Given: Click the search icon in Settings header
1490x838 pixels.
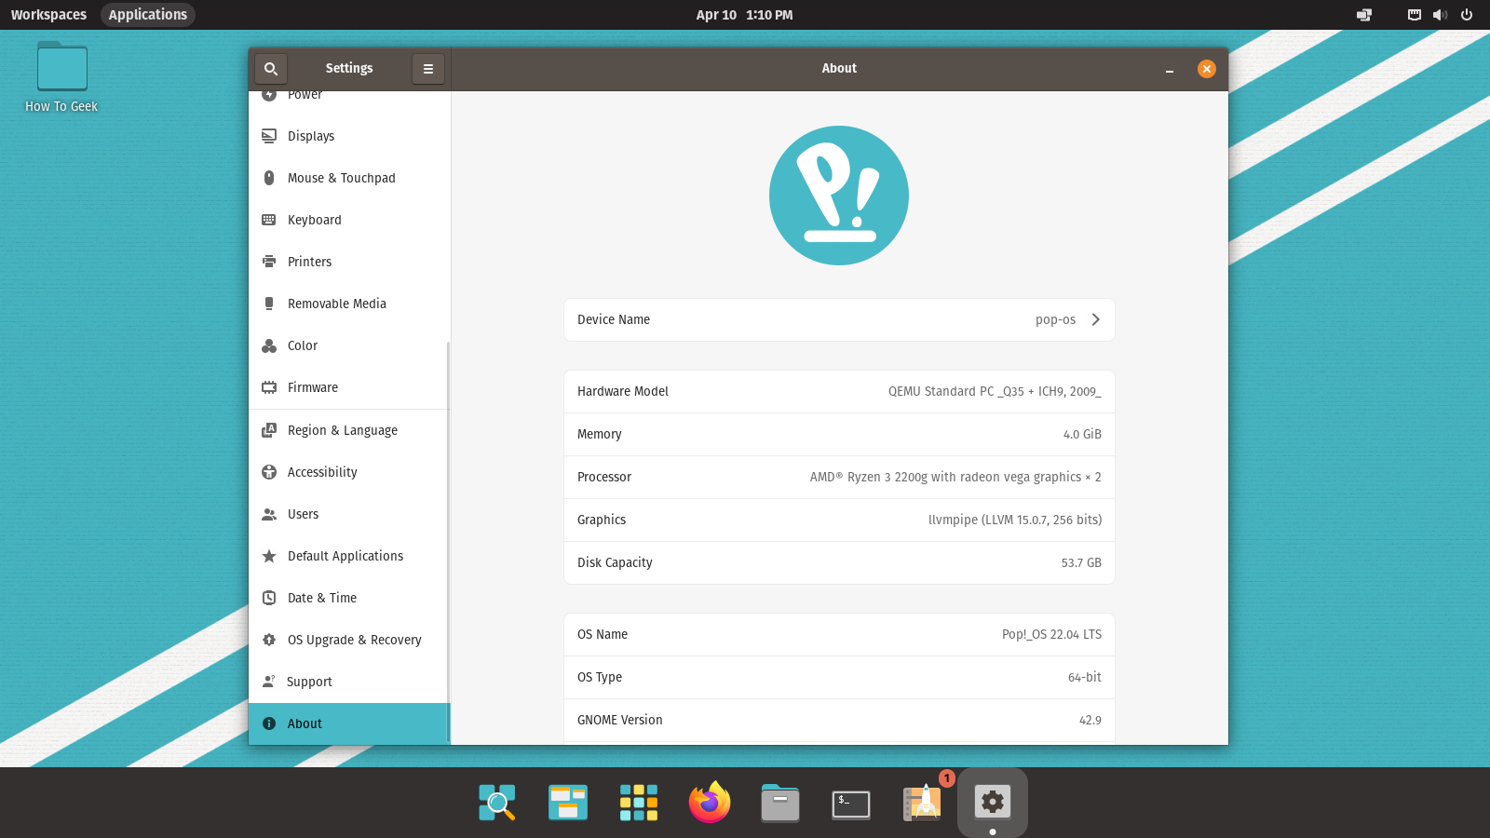Looking at the screenshot, I should click(271, 69).
